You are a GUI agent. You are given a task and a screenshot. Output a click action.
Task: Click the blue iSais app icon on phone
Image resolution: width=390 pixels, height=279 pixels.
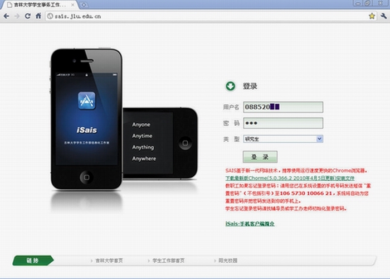(x=86, y=102)
